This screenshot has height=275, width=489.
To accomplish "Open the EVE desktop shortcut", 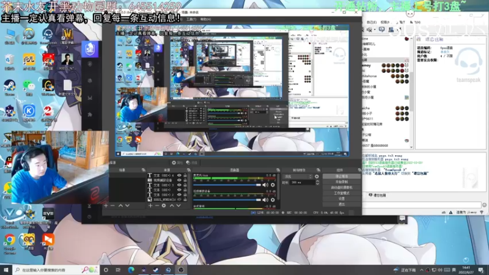I will (48, 216).
